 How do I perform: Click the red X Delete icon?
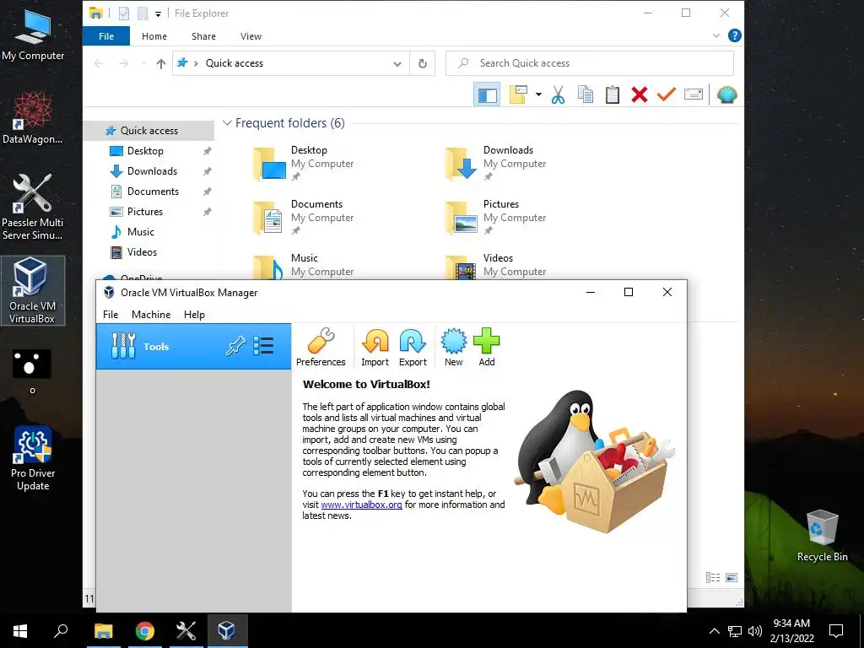pos(640,94)
